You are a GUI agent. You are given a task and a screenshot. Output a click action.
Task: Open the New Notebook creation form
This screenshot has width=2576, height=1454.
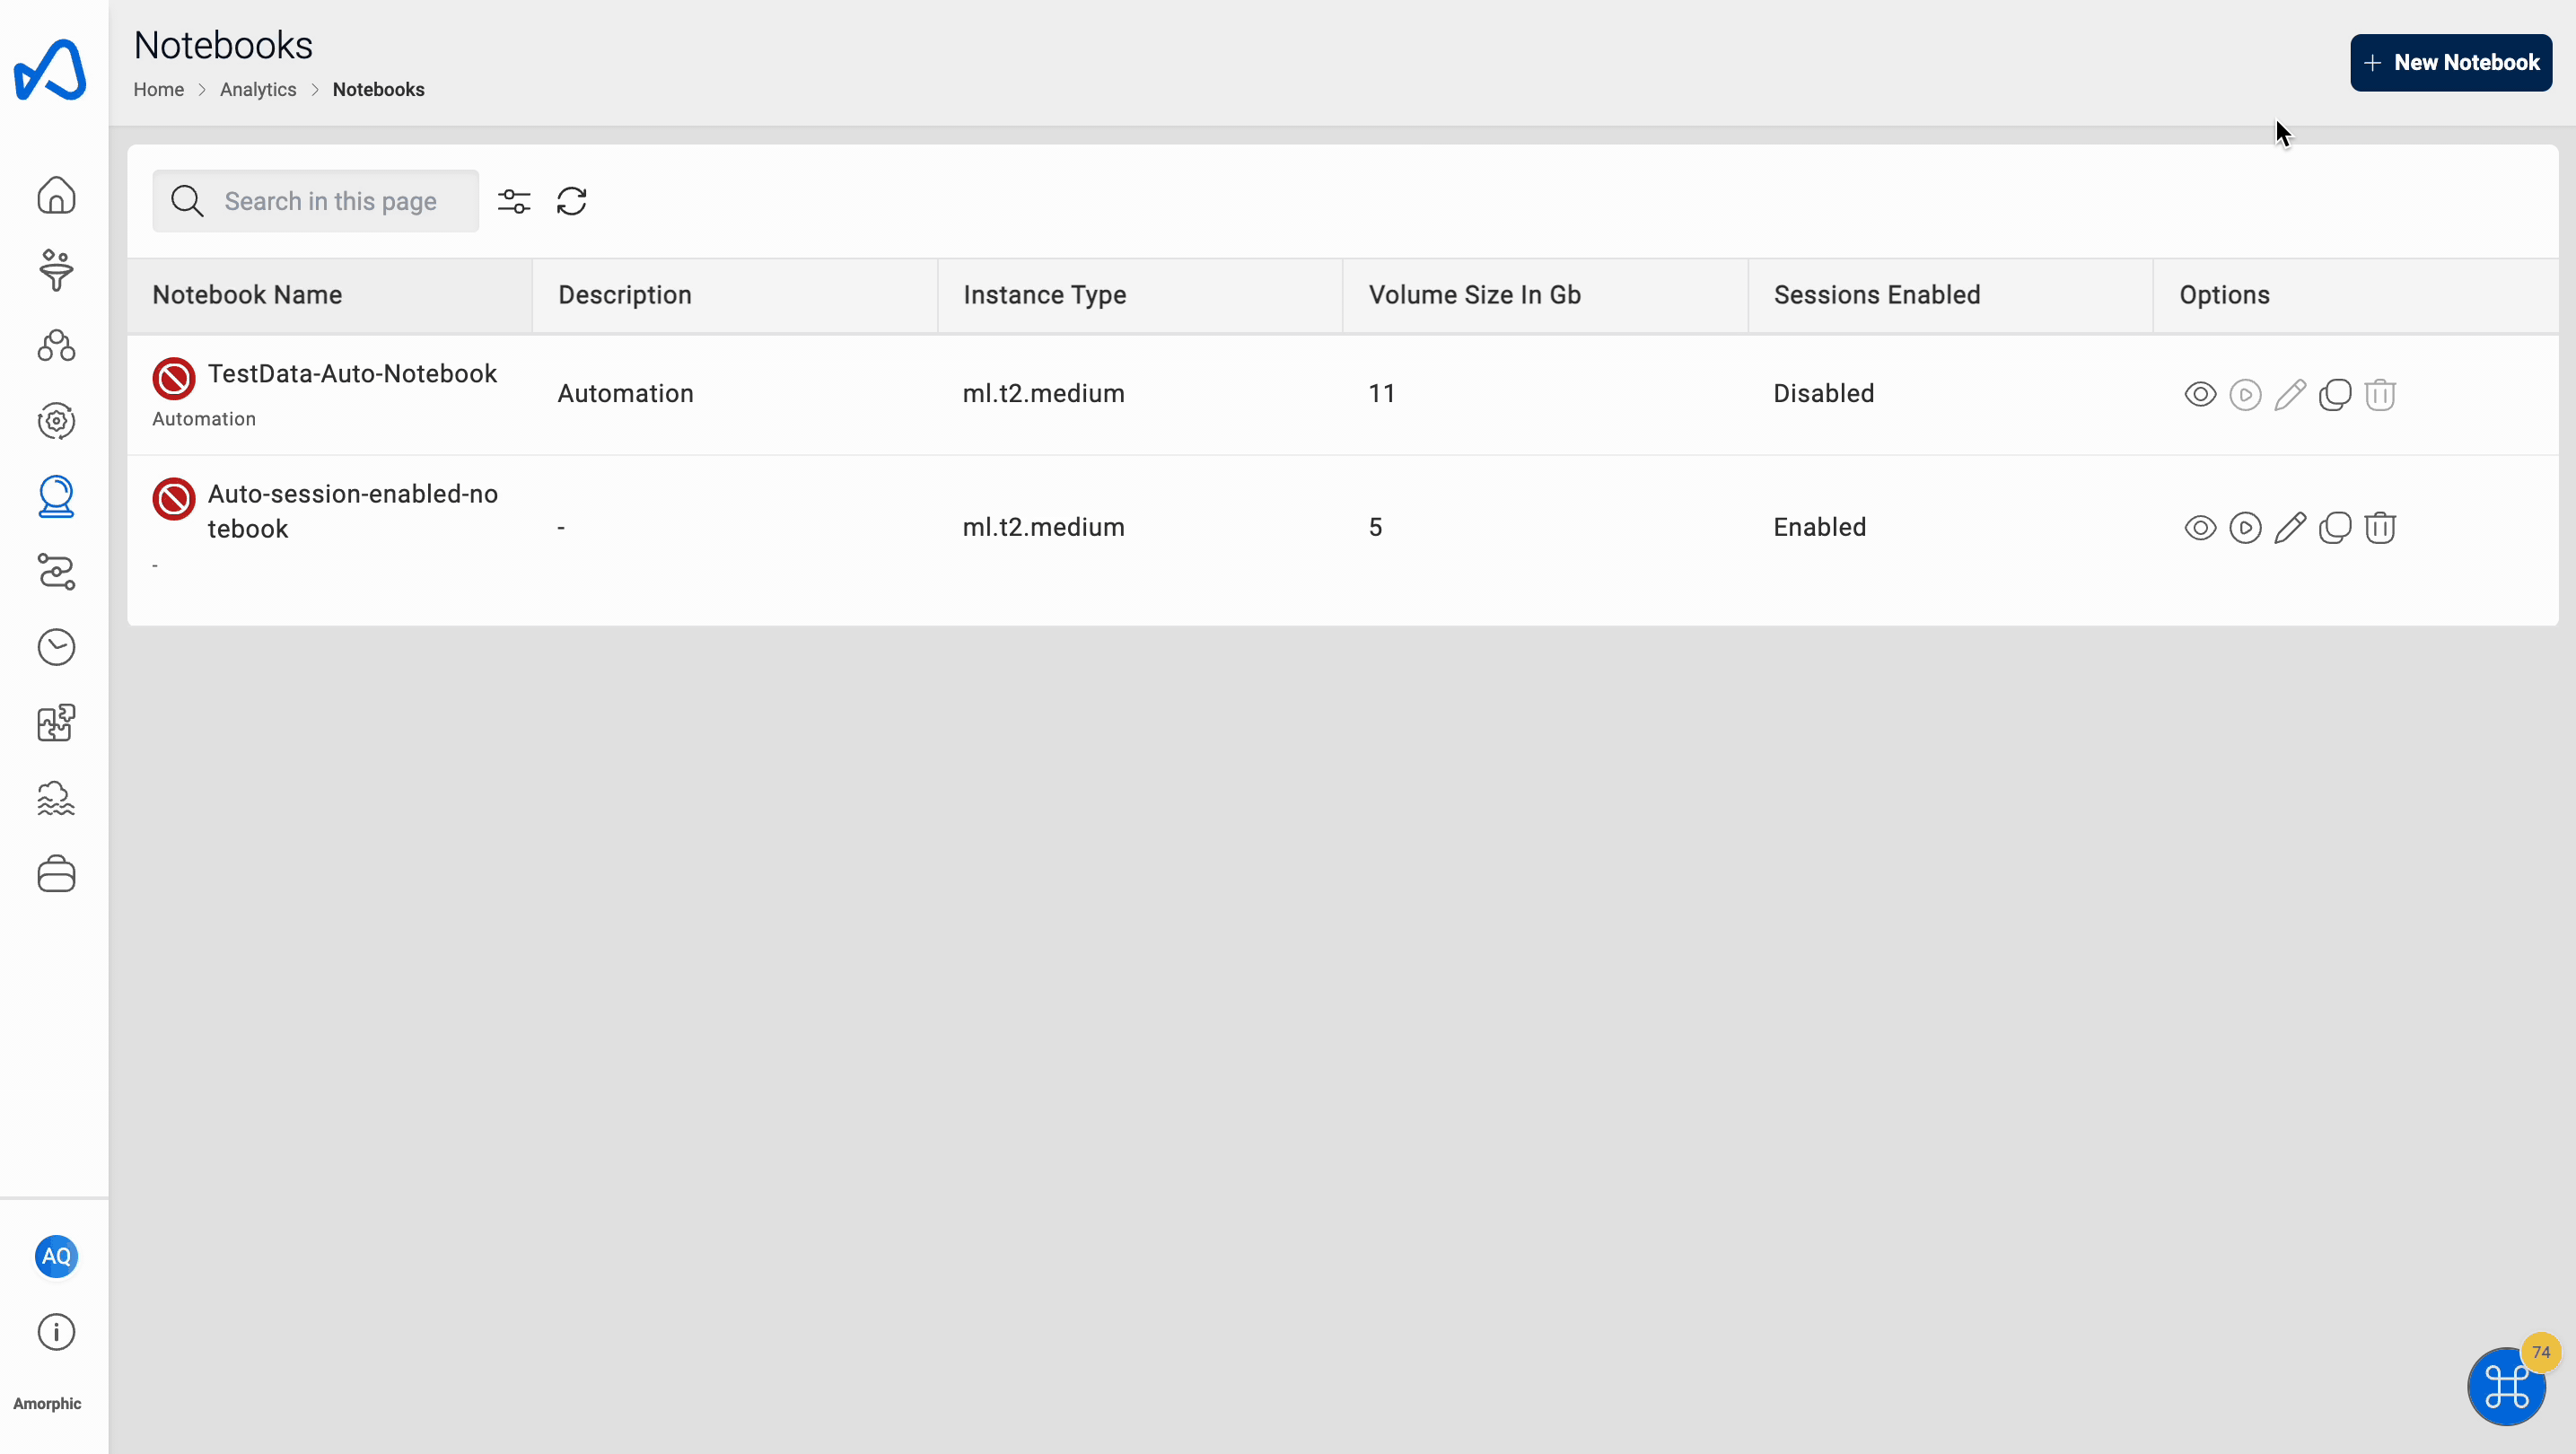pos(2450,62)
